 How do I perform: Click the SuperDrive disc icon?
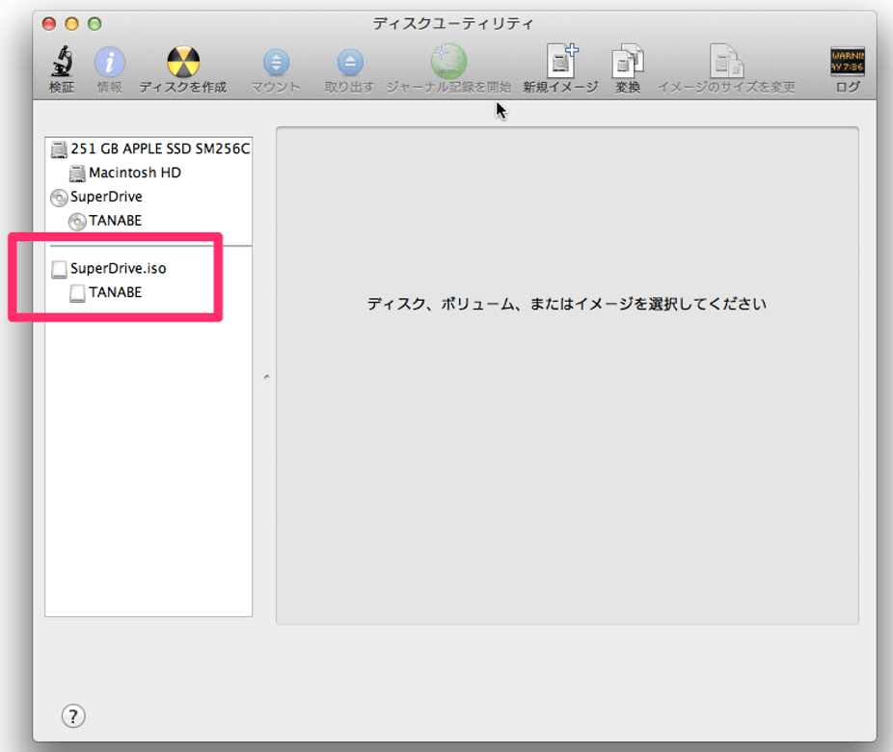pos(59,198)
